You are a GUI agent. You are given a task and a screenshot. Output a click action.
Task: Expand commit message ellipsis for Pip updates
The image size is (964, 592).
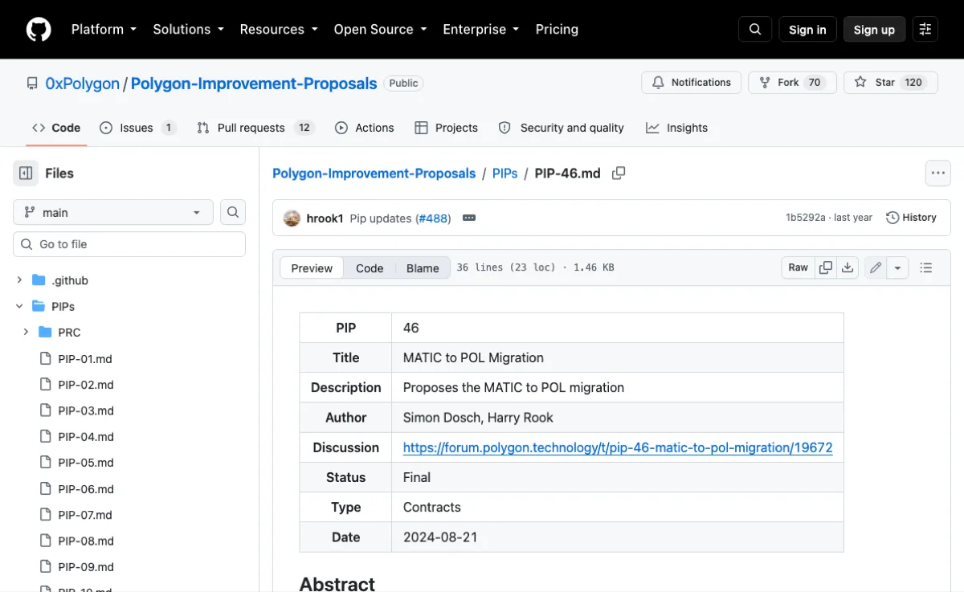coord(469,218)
